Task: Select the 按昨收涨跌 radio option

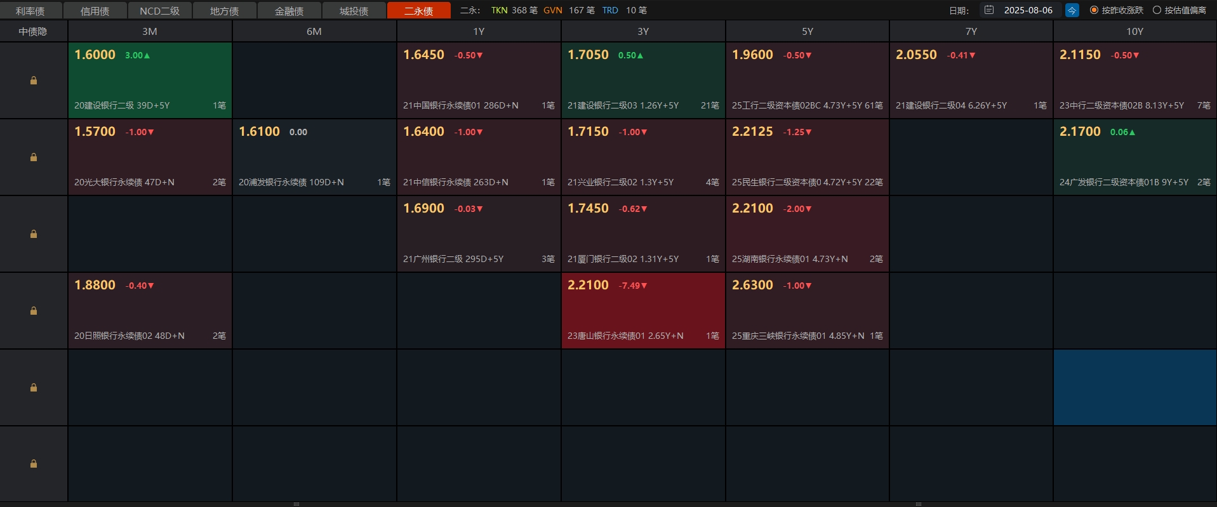Action: [1117, 10]
